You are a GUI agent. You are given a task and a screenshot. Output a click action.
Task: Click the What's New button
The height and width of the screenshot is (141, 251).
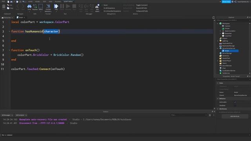(226, 2)
